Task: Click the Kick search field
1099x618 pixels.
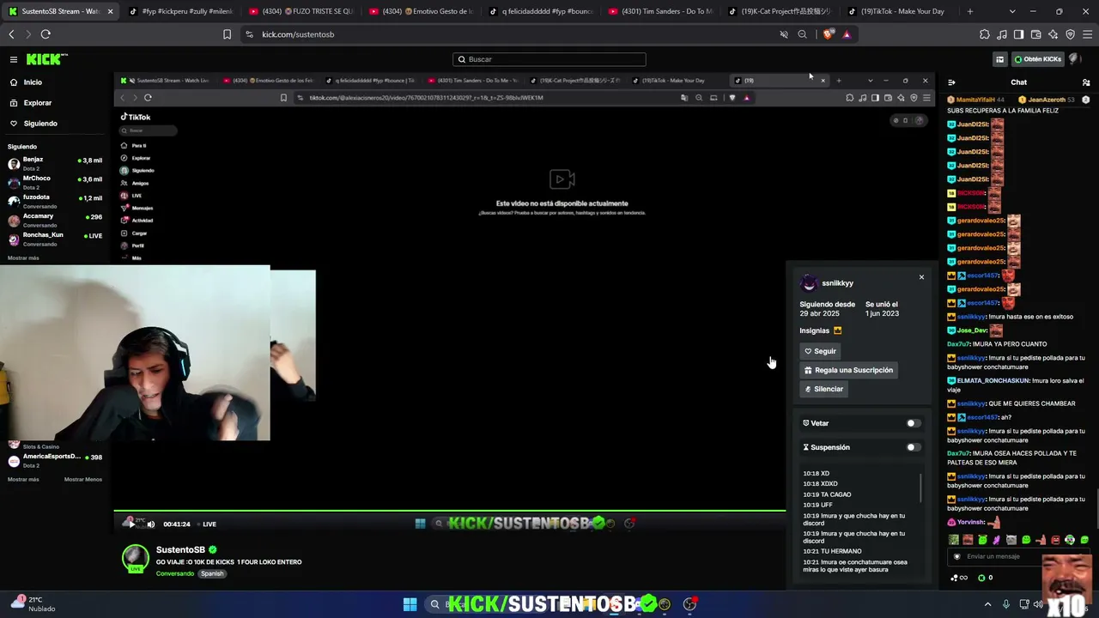Action: pos(549,59)
